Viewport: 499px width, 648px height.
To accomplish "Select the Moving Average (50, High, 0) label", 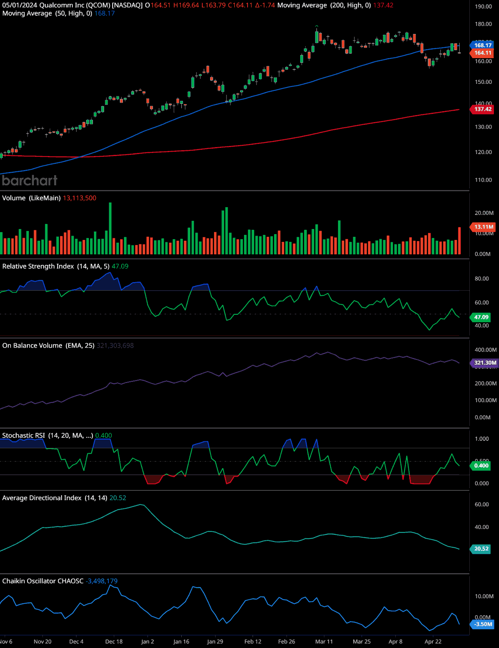I will point(47,13).
